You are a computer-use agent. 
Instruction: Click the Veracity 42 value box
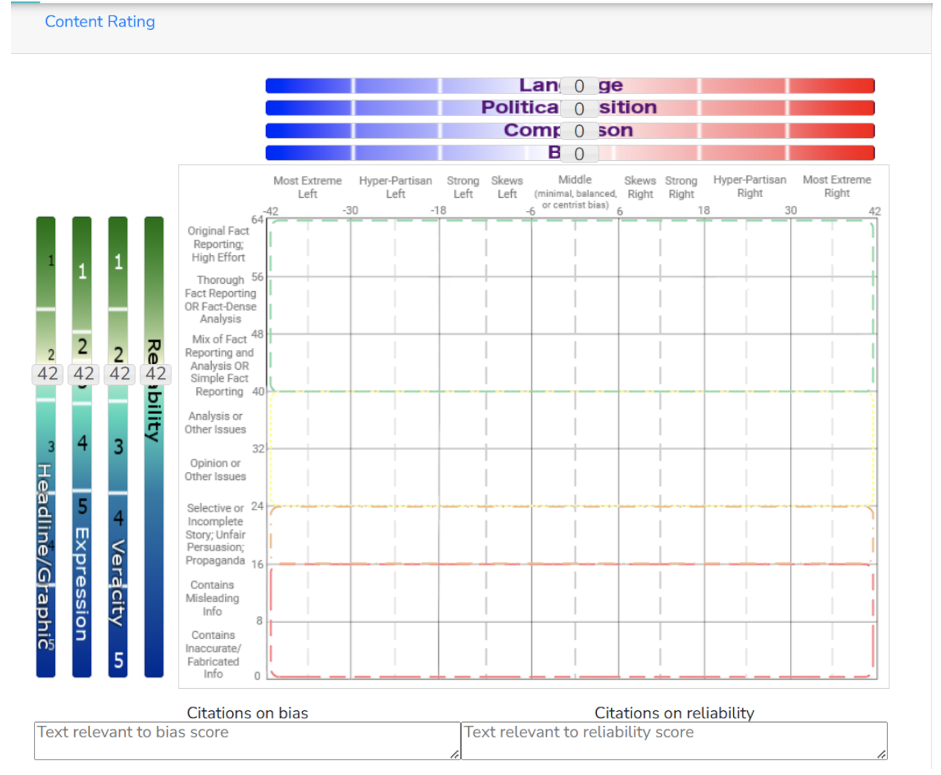pyautogui.click(x=118, y=374)
